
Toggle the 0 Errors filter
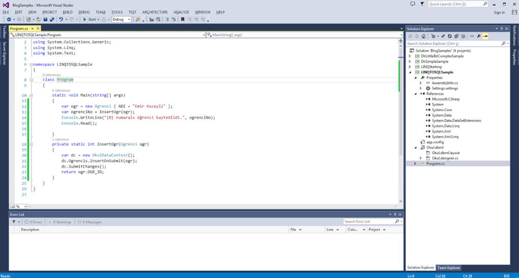coord(33,222)
